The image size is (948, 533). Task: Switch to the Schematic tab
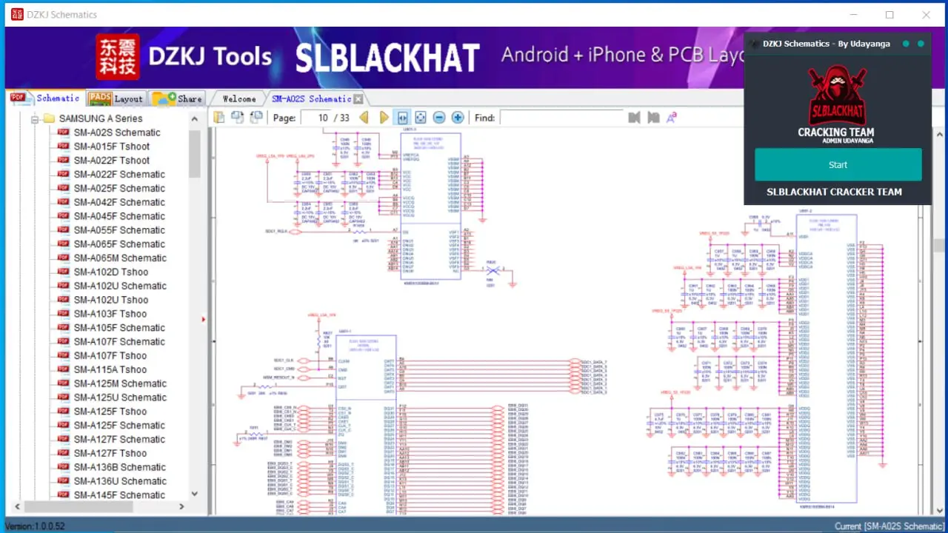click(45, 98)
